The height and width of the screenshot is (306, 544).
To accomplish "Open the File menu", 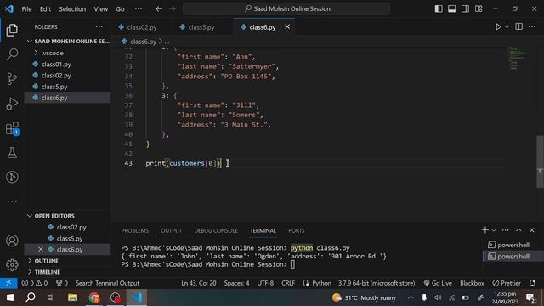I will click(x=26, y=9).
